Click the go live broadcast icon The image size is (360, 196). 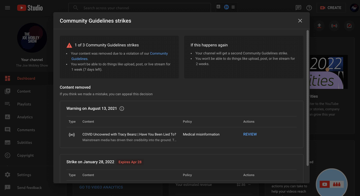[x=334, y=26]
